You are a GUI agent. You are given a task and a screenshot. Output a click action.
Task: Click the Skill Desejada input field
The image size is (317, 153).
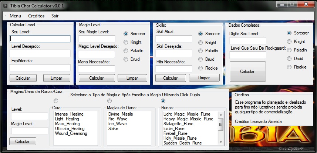(x=174, y=53)
